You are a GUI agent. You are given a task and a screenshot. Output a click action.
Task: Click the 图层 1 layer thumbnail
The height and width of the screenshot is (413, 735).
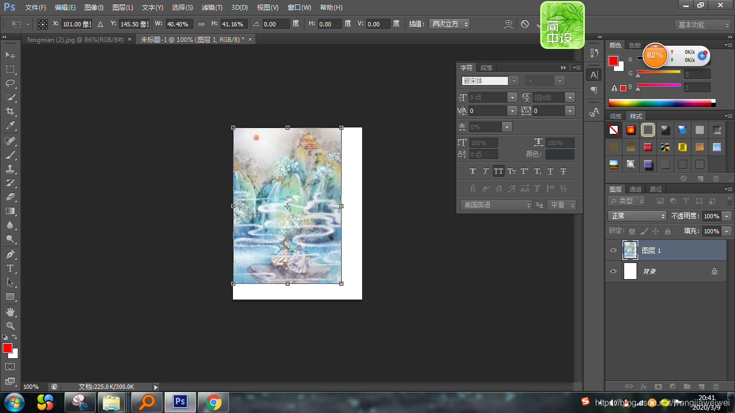coord(630,251)
